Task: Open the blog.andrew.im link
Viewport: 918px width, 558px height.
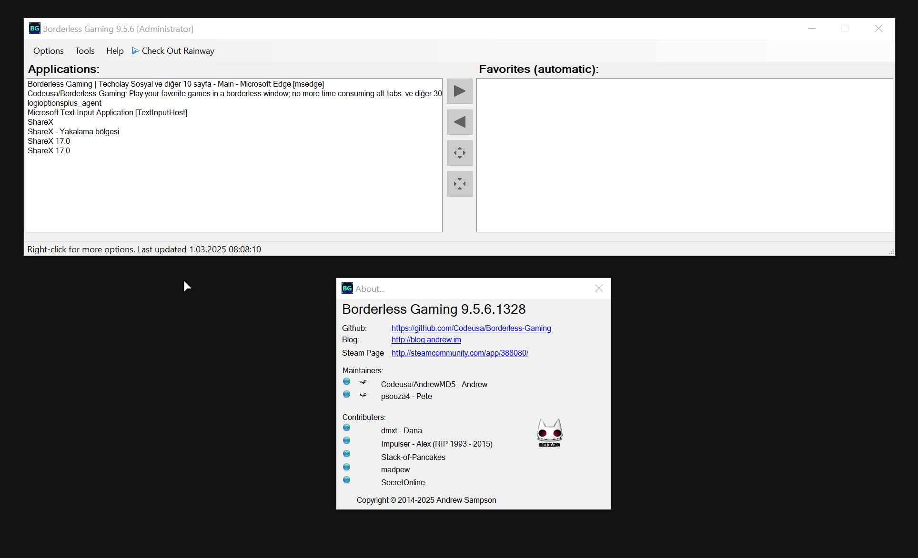Action: (426, 339)
